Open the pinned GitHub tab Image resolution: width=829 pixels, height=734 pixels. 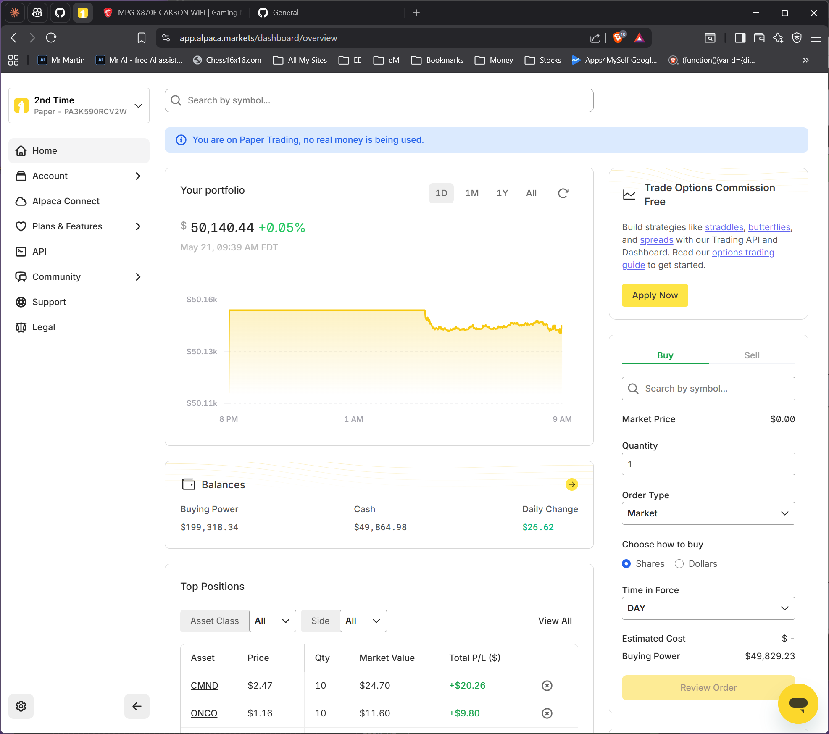[x=60, y=13]
